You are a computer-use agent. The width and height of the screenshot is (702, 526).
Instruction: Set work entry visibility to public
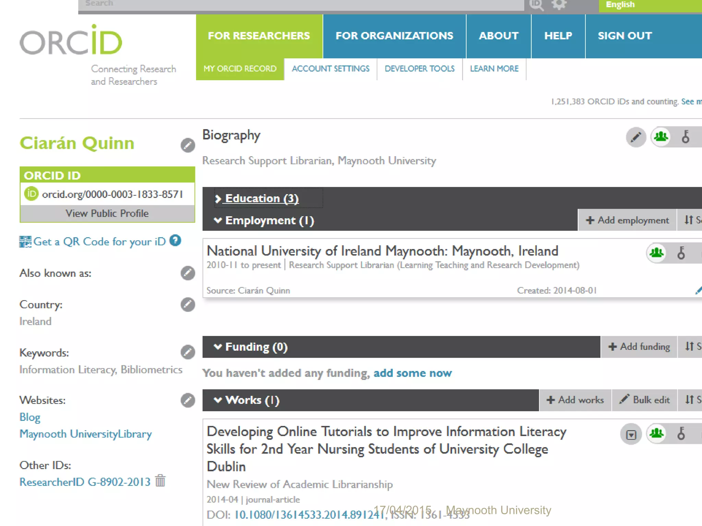point(657,434)
